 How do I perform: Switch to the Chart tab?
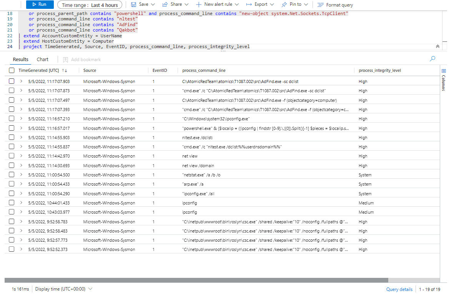point(43,59)
